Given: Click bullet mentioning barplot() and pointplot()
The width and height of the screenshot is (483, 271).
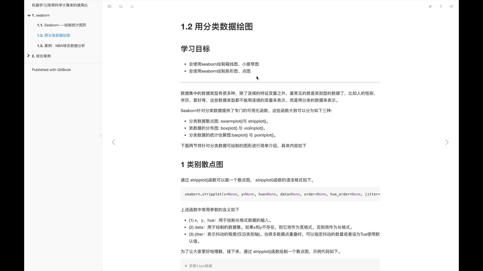Looking at the screenshot, I should 233,135.
